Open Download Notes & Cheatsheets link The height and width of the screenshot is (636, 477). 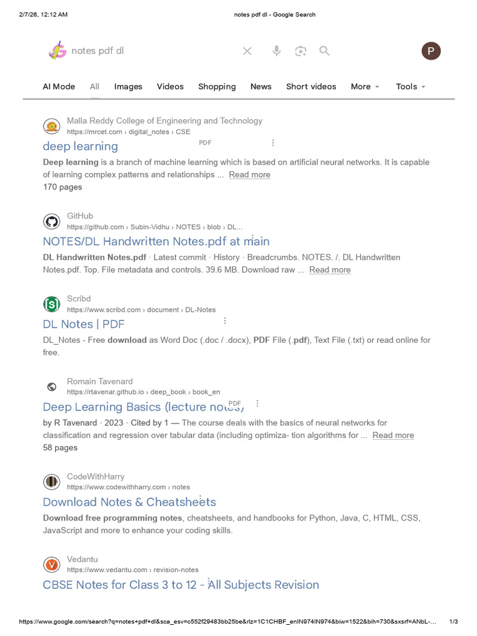[129, 502]
